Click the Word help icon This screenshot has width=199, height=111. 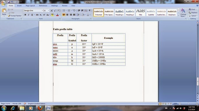click(x=197, y=5)
